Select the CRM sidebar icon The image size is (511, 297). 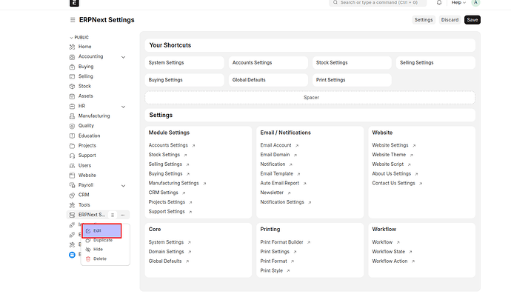tap(72, 196)
